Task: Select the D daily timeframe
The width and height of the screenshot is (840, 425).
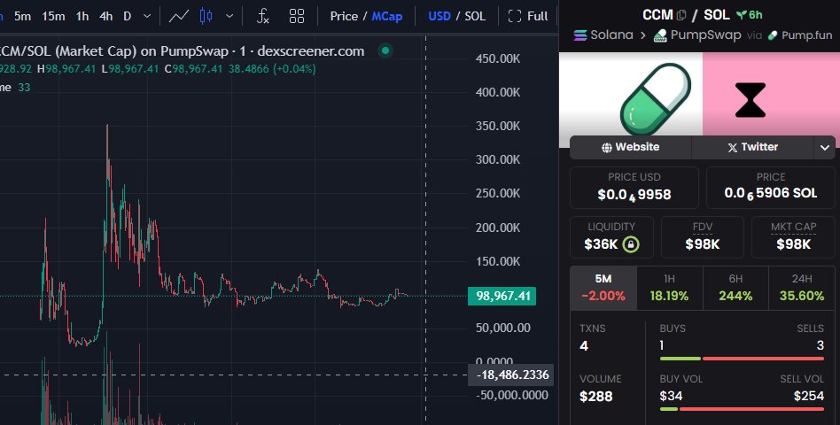Action: click(x=127, y=16)
